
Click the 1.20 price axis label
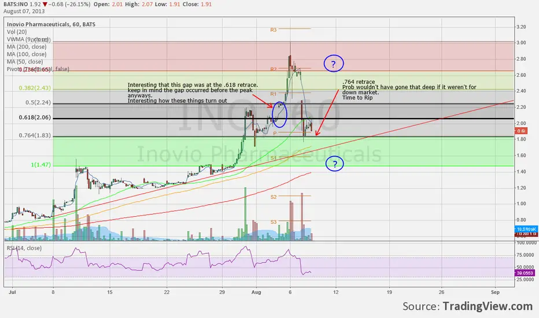coord(520,188)
